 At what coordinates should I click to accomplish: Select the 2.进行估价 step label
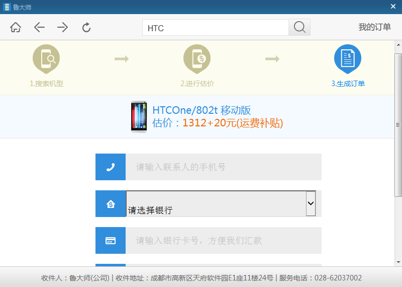tap(197, 84)
